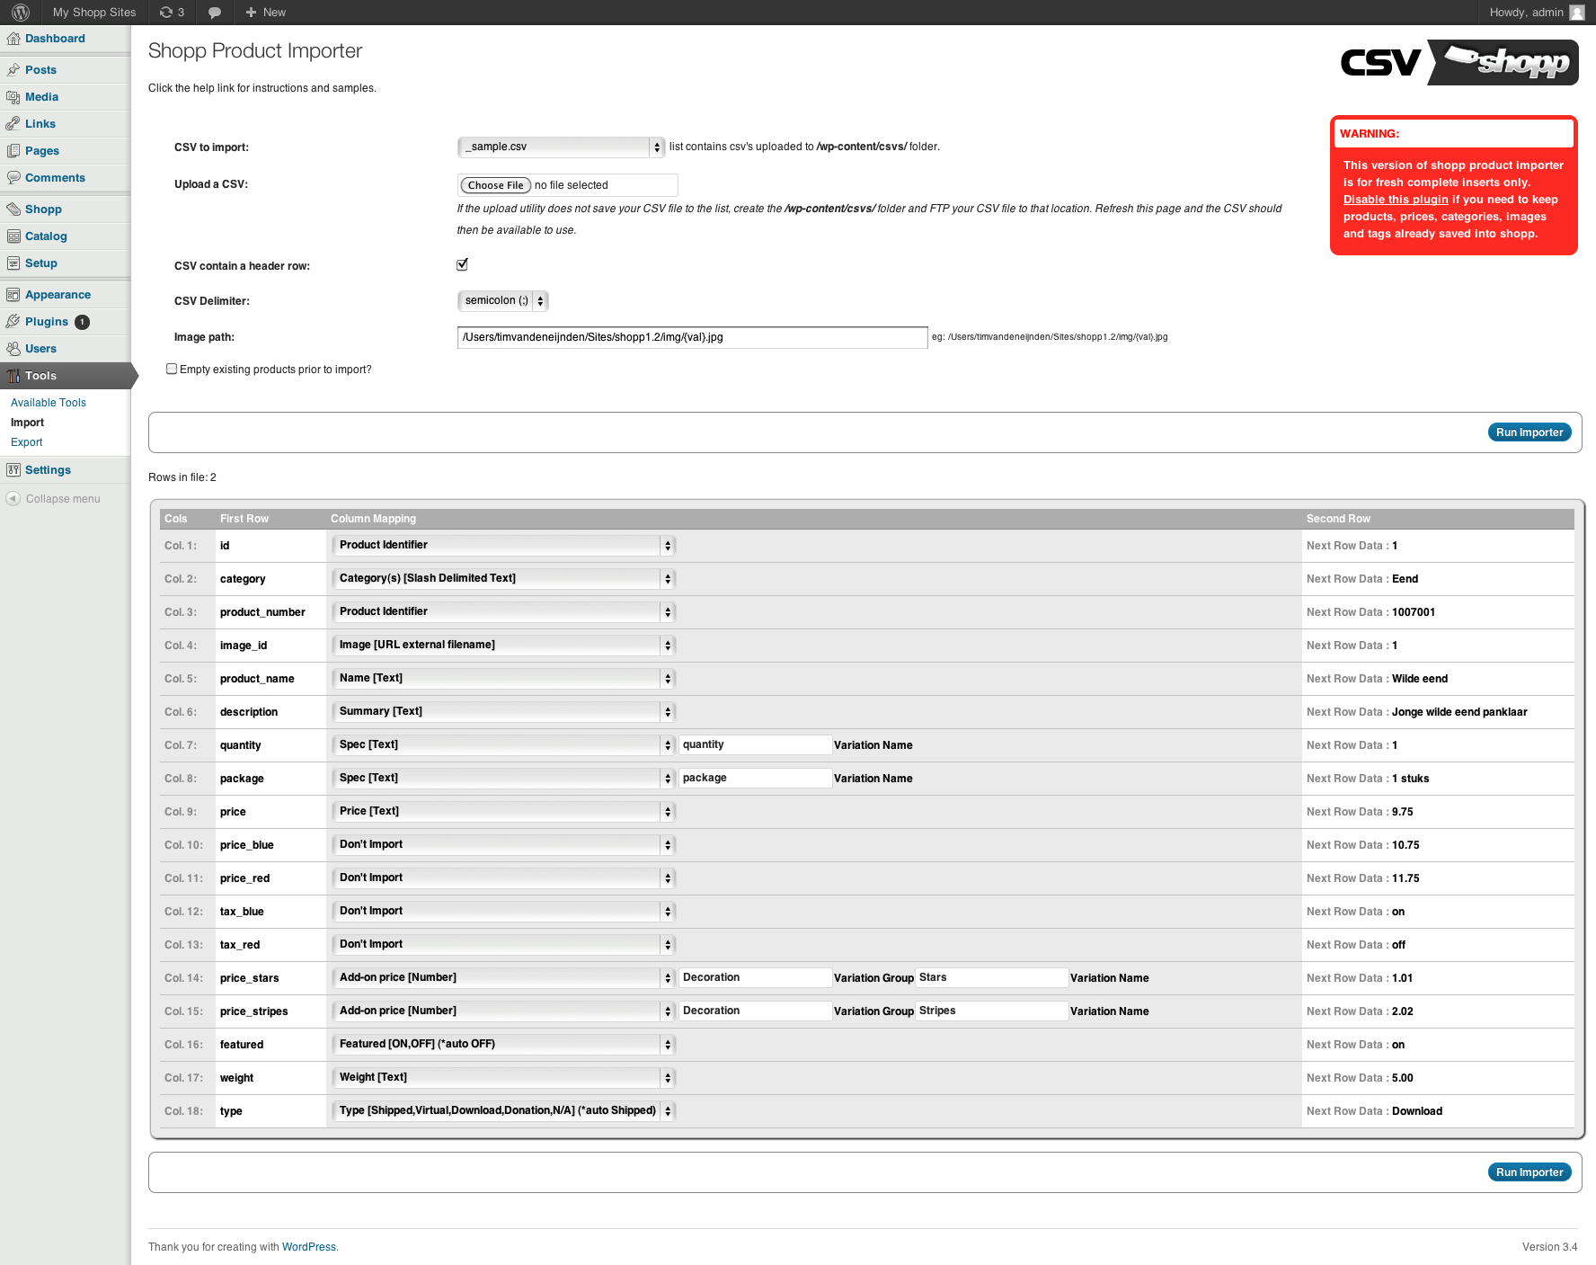Edit the price_stars Decoration Variation Group field

pyautogui.click(x=755, y=977)
